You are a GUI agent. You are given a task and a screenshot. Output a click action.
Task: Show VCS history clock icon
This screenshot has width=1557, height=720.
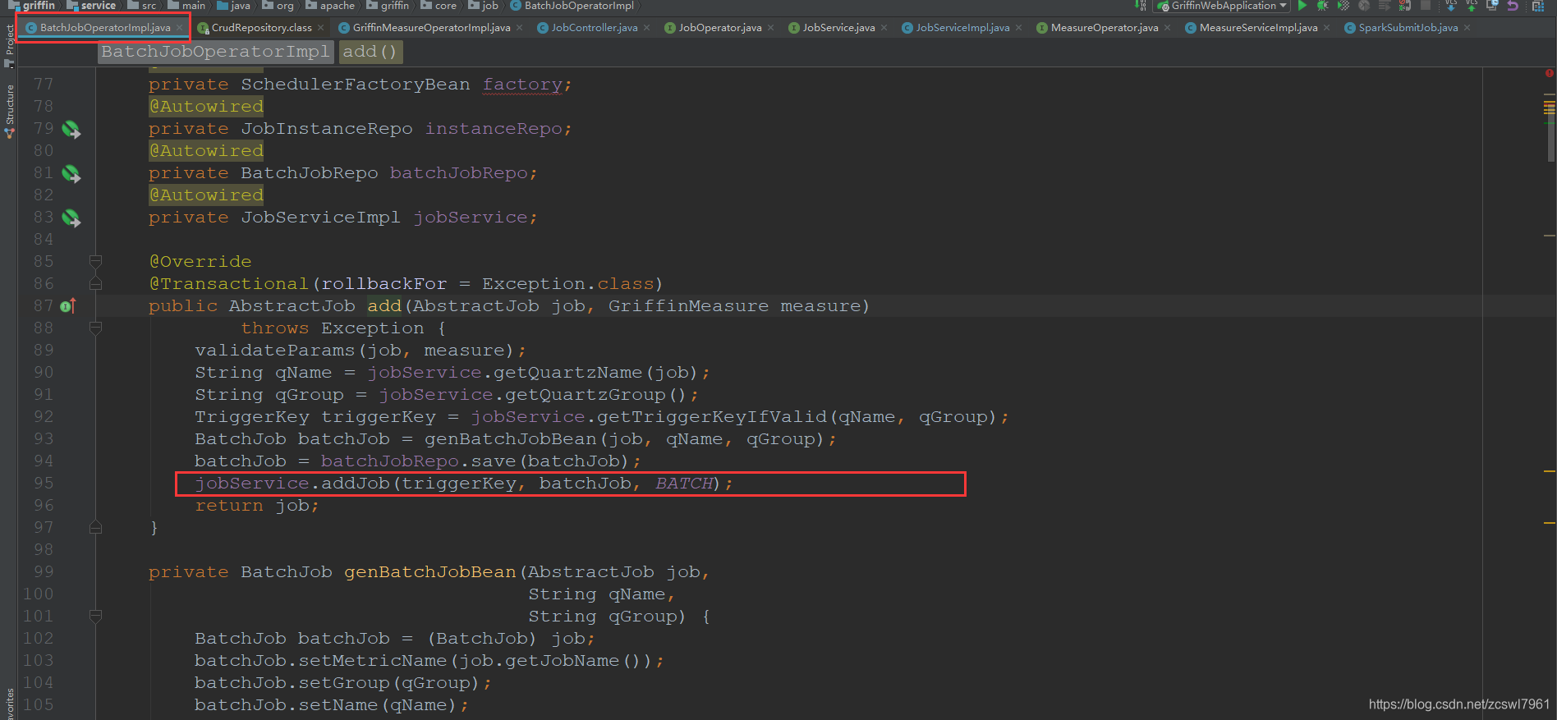point(1493,5)
